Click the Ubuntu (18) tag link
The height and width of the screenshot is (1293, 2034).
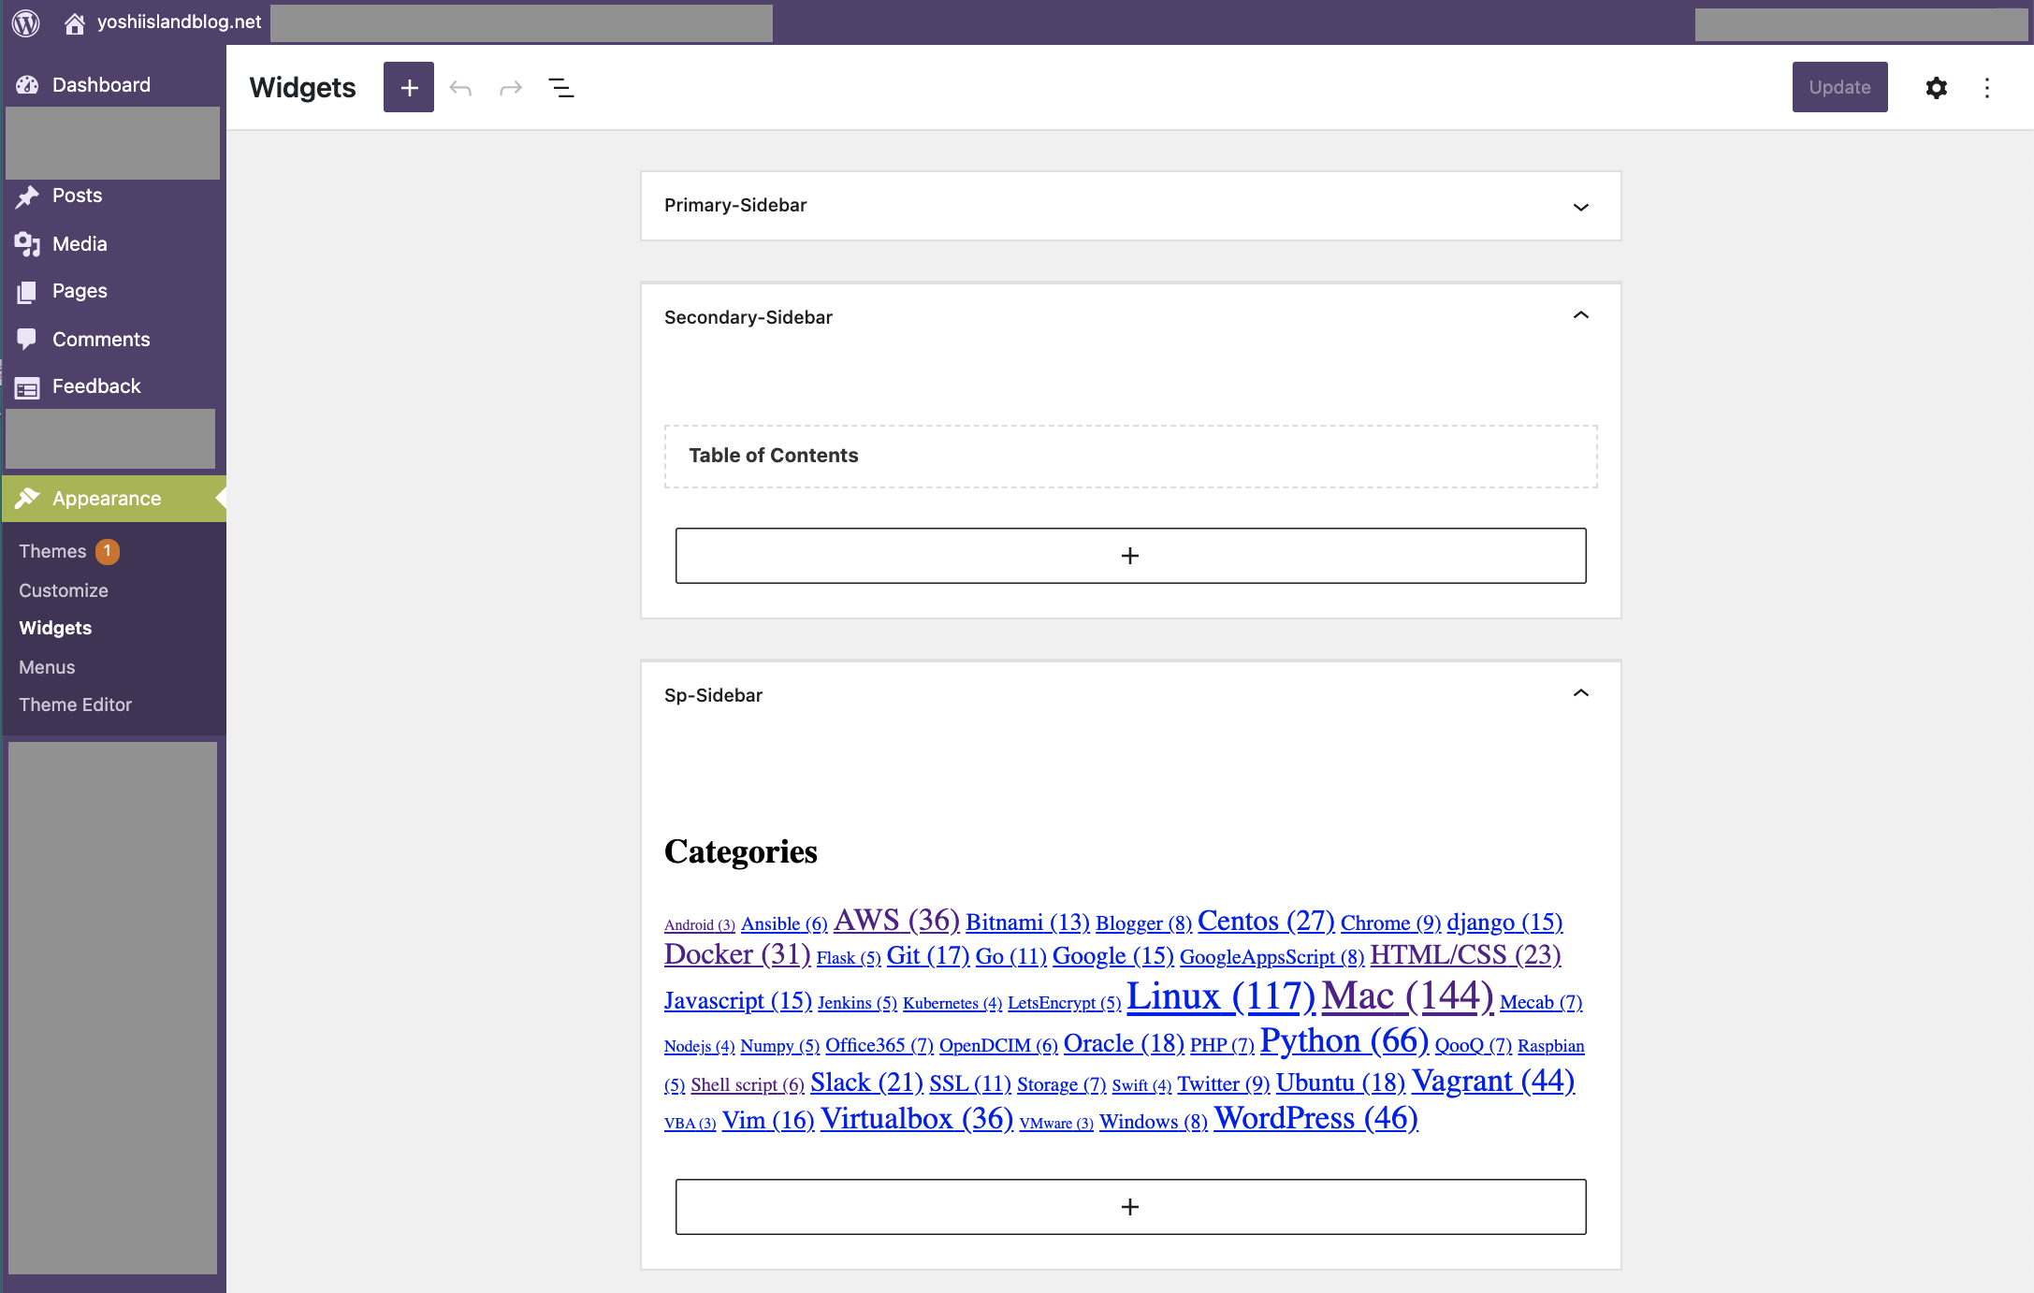click(1341, 1082)
